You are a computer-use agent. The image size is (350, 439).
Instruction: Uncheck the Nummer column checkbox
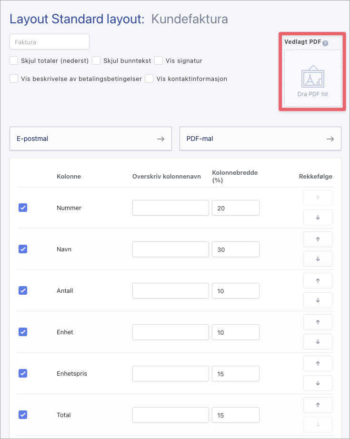pos(23,208)
